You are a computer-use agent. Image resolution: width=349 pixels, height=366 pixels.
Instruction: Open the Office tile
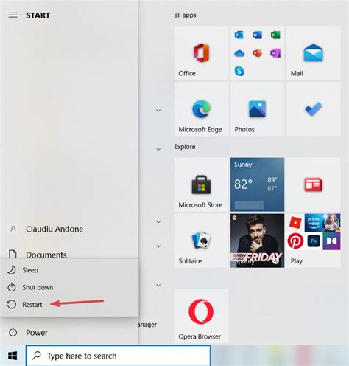(x=201, y=53)
